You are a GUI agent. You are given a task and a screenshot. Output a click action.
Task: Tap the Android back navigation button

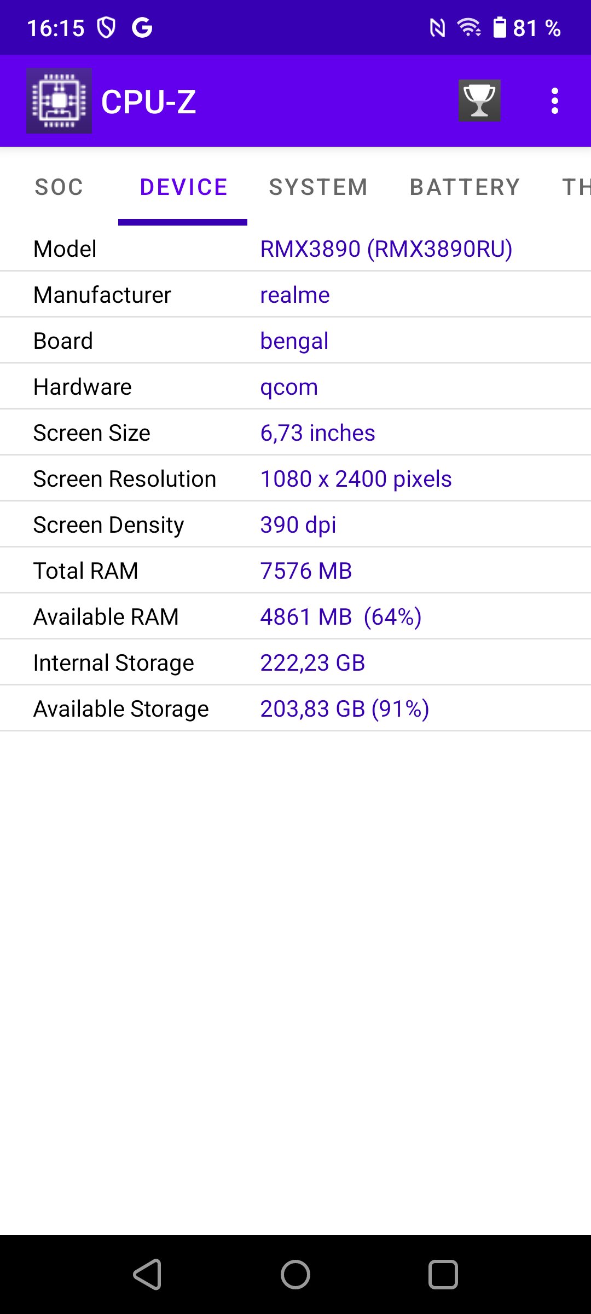pos(148,1275)
